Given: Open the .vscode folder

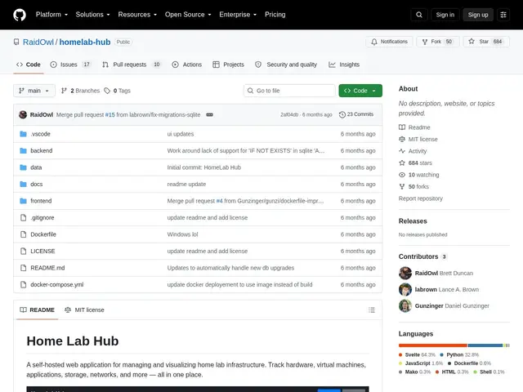Looking at the screenshot, I should coord(40,134).
